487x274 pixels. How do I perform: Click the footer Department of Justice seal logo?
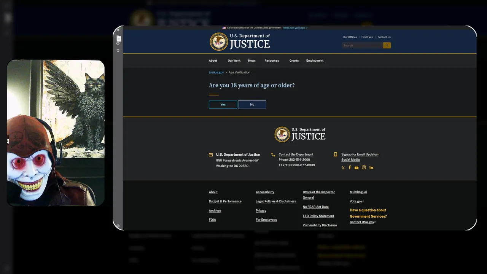pyautogui.click(x=282, y=134)
